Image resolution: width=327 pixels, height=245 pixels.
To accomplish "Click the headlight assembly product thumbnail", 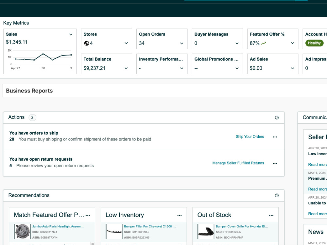I will click(23, 231).
